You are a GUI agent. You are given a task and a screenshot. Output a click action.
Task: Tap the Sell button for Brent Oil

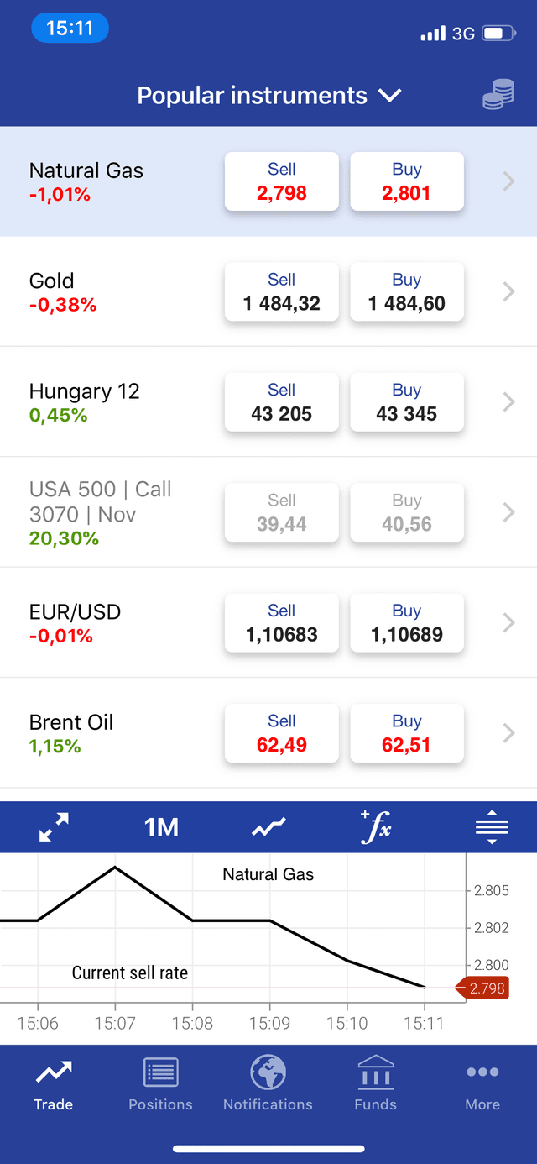pyautogui.click(x=281, y=732)
